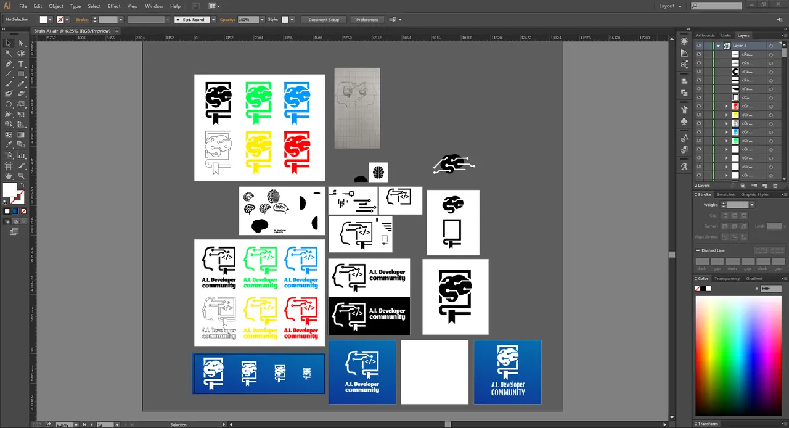This screenshot has width=789, height=428.
Task: Open the OpenType panel icon
Action: click(684, 167)
